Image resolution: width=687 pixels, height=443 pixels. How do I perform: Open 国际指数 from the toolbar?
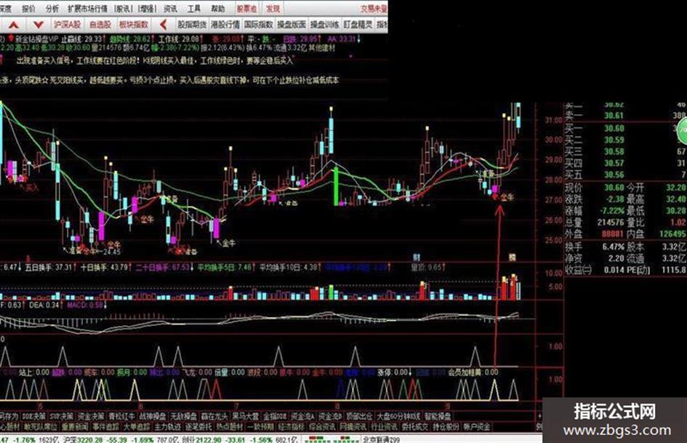[x=259, y=25]
